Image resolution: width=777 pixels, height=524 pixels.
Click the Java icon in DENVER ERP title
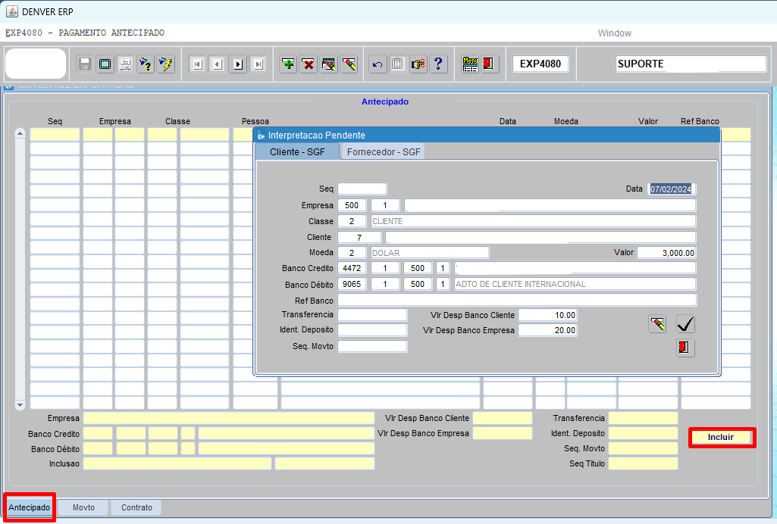coord(12,11)
